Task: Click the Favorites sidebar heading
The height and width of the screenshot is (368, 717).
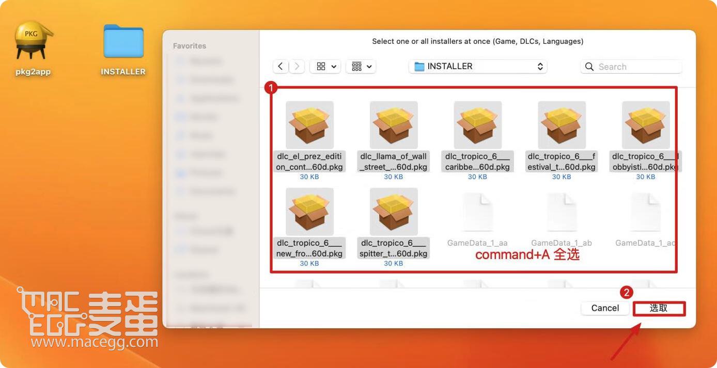Action: pos(189,46)
